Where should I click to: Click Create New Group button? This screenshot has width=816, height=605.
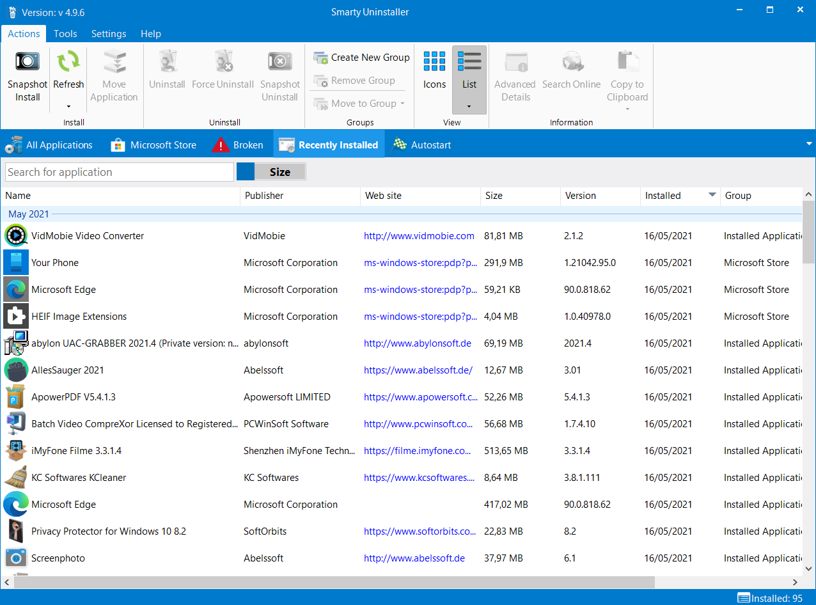[x=361, y=58]
